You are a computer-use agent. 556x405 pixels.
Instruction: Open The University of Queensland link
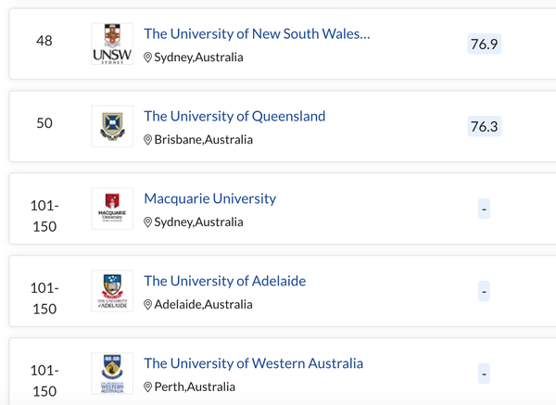234,117
